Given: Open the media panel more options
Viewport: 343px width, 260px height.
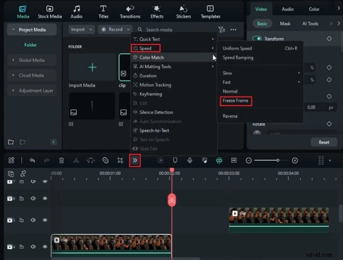Looking at the screenshot, I should (x=233, y=30).
